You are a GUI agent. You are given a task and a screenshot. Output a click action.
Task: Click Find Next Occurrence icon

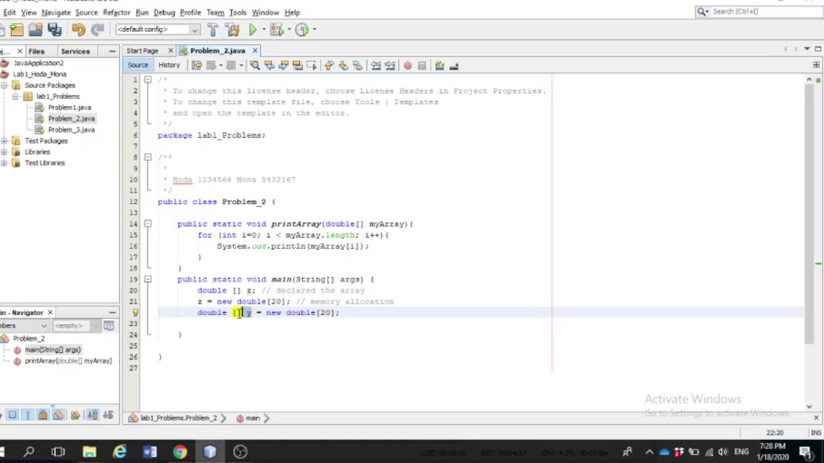283,66
